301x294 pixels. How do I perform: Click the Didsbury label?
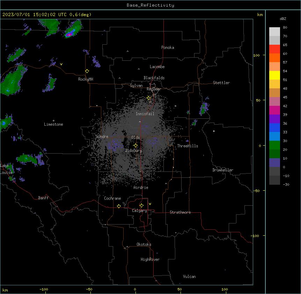click(x=134, y=150)
